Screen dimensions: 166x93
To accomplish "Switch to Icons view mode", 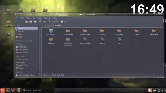I will [x=26, y=21].
